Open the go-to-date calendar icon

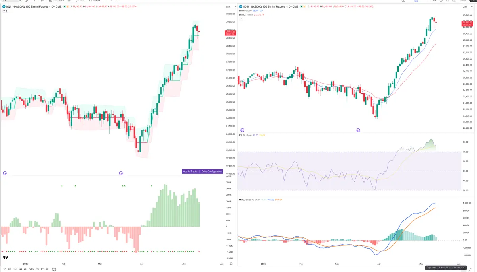pos(54,269)
